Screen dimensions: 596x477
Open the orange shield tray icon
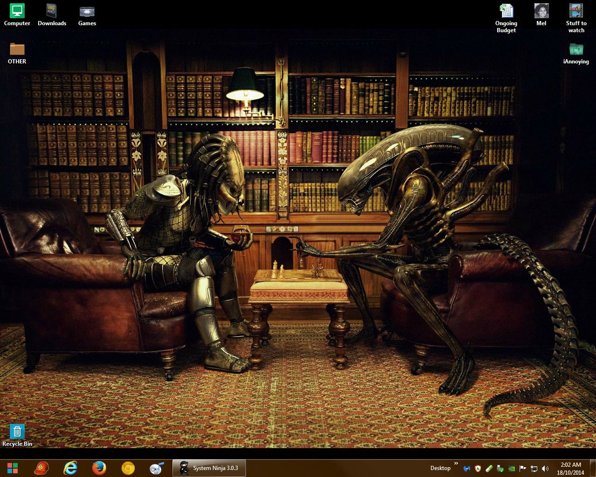[x=478, y=468]
